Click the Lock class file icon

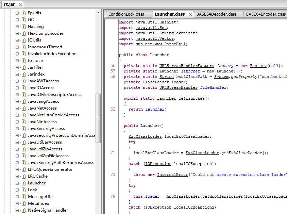coord(23,190)
